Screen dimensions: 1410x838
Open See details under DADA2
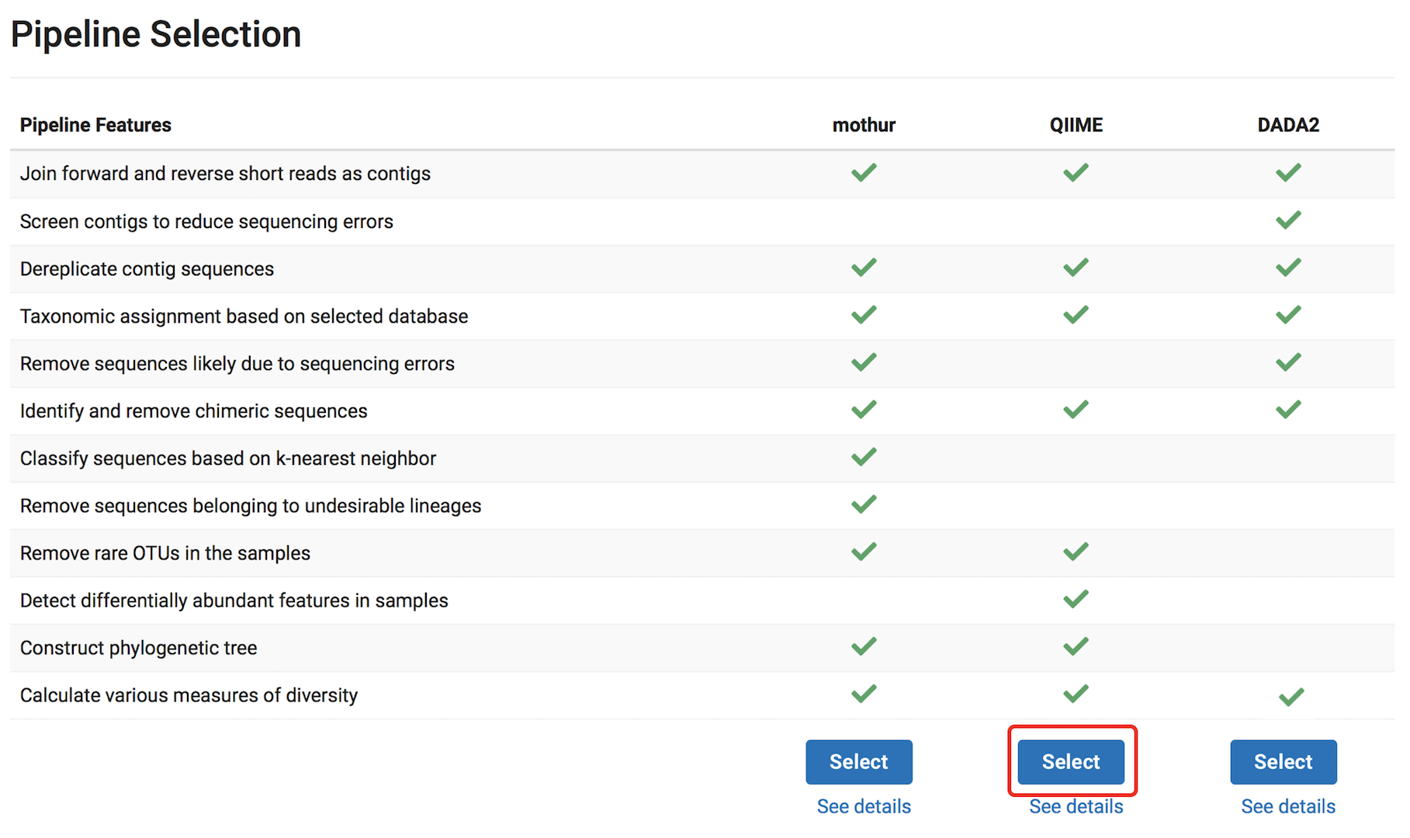pos(1288,806)
